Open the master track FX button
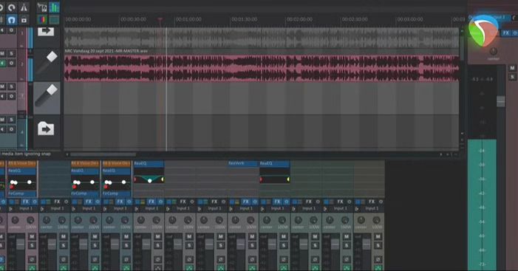Viewport: 518px width, 271px height. 506,33
